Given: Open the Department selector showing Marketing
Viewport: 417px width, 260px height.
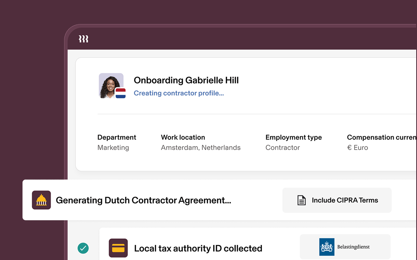Looking at the screenshot, I should [x=116, y=143].
